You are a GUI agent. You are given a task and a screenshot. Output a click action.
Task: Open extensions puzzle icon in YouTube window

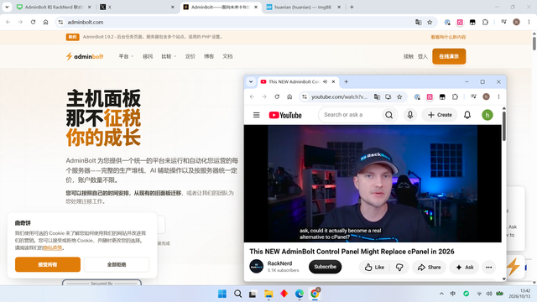[x=455, y=97]
